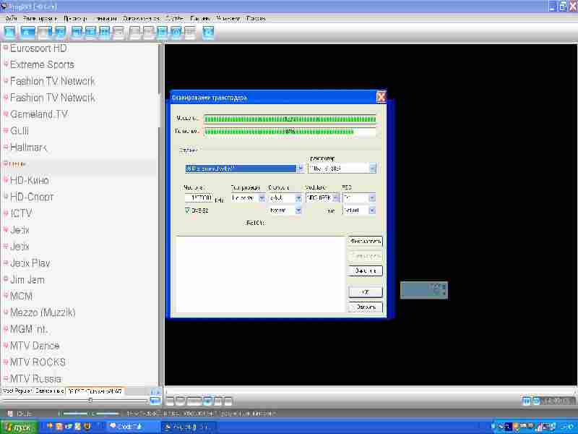
Task: Click the channel icon next to Gulli
Action: click(x=6, y=130)
